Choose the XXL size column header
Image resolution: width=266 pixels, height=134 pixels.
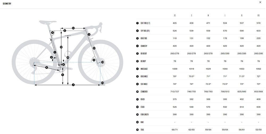click(x=259, y=15)
